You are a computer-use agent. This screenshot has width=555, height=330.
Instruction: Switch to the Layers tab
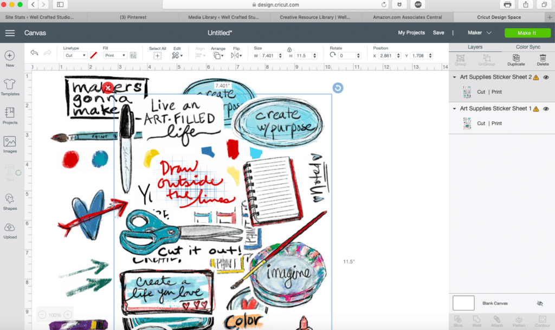[475, 47]
